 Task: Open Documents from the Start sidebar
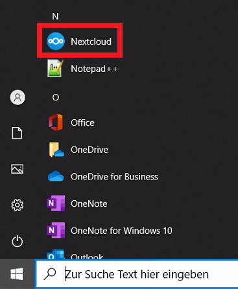pos(17,133)
